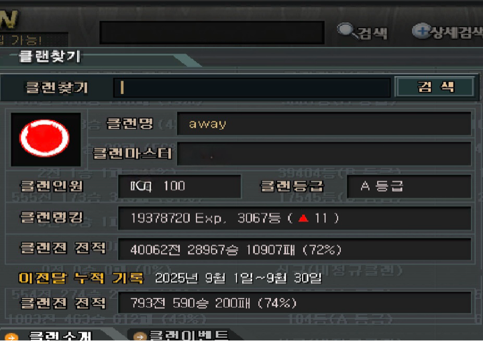Click last month's 793전 record field
The height and width of the screenshot is (341, 483).
[294, 303]
